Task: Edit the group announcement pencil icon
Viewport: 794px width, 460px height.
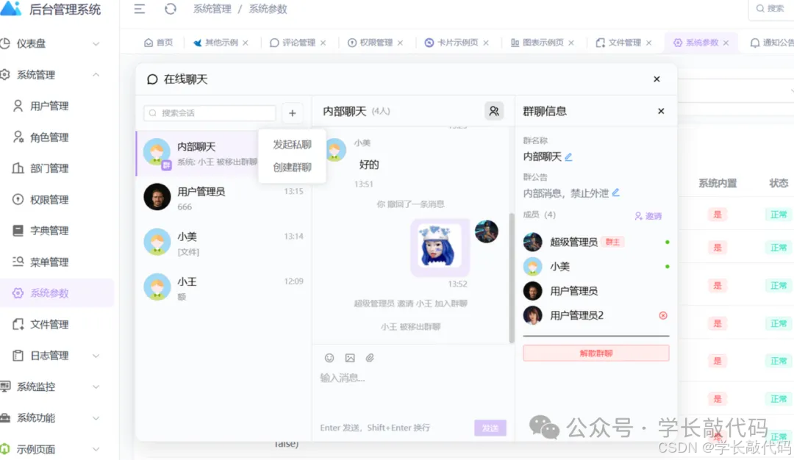Action: click(x=616, y=193)
